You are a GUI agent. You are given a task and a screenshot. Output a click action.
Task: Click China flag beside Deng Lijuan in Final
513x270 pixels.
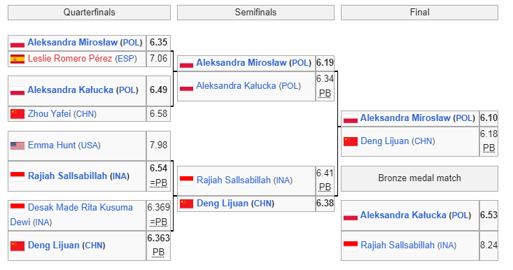tap(351, 141)
